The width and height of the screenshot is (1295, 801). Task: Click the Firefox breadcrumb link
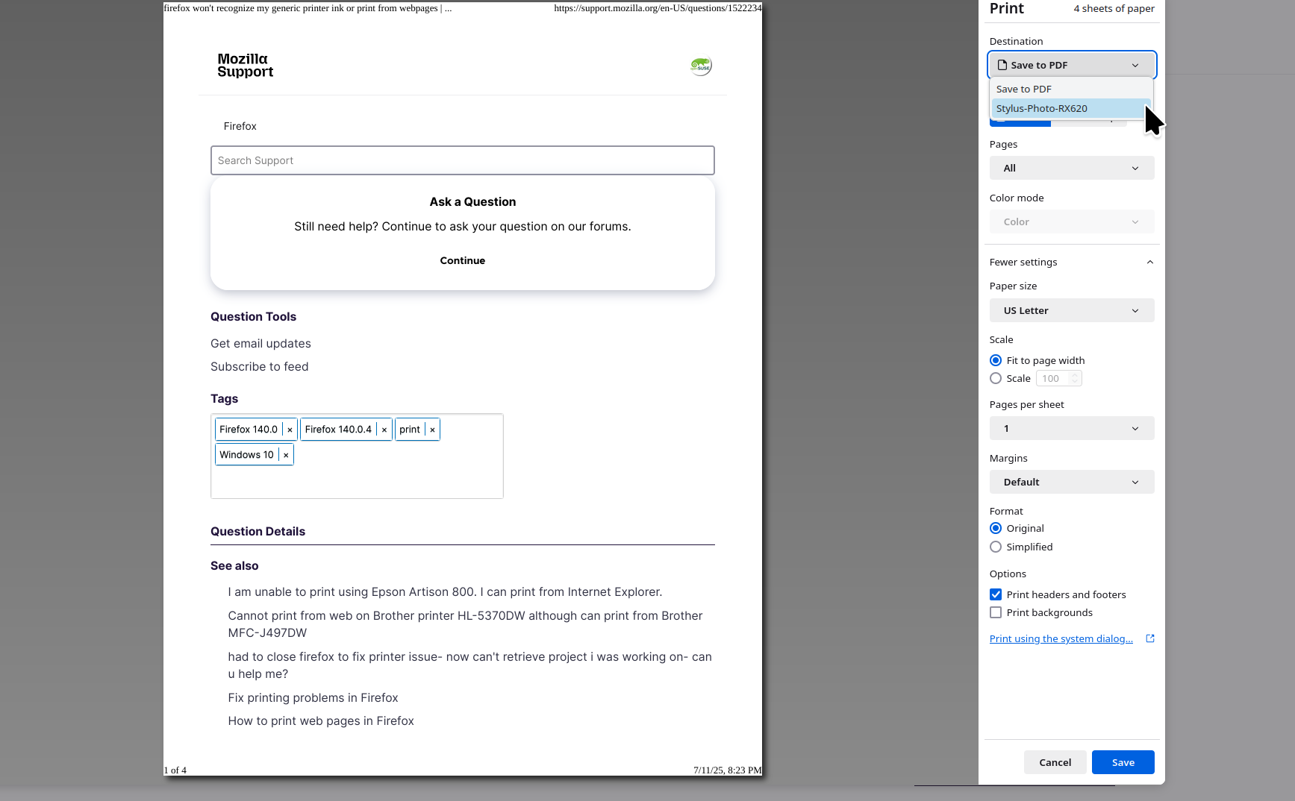(x=240, y=126)
